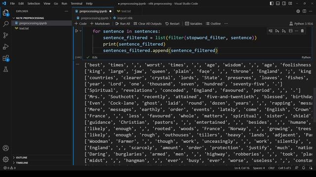Viewport: 316px width, 177px height.
Task: Open the Run menu
Action: pos(64,3)
